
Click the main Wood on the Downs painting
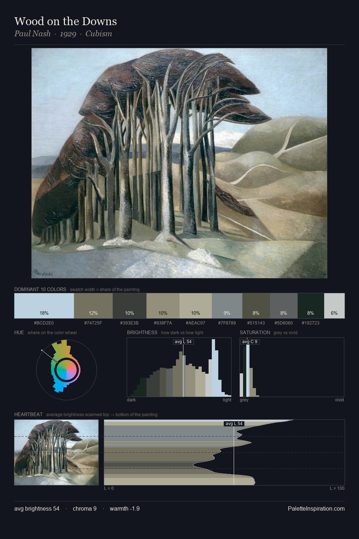pyautogui.click(x=179, y=163)
